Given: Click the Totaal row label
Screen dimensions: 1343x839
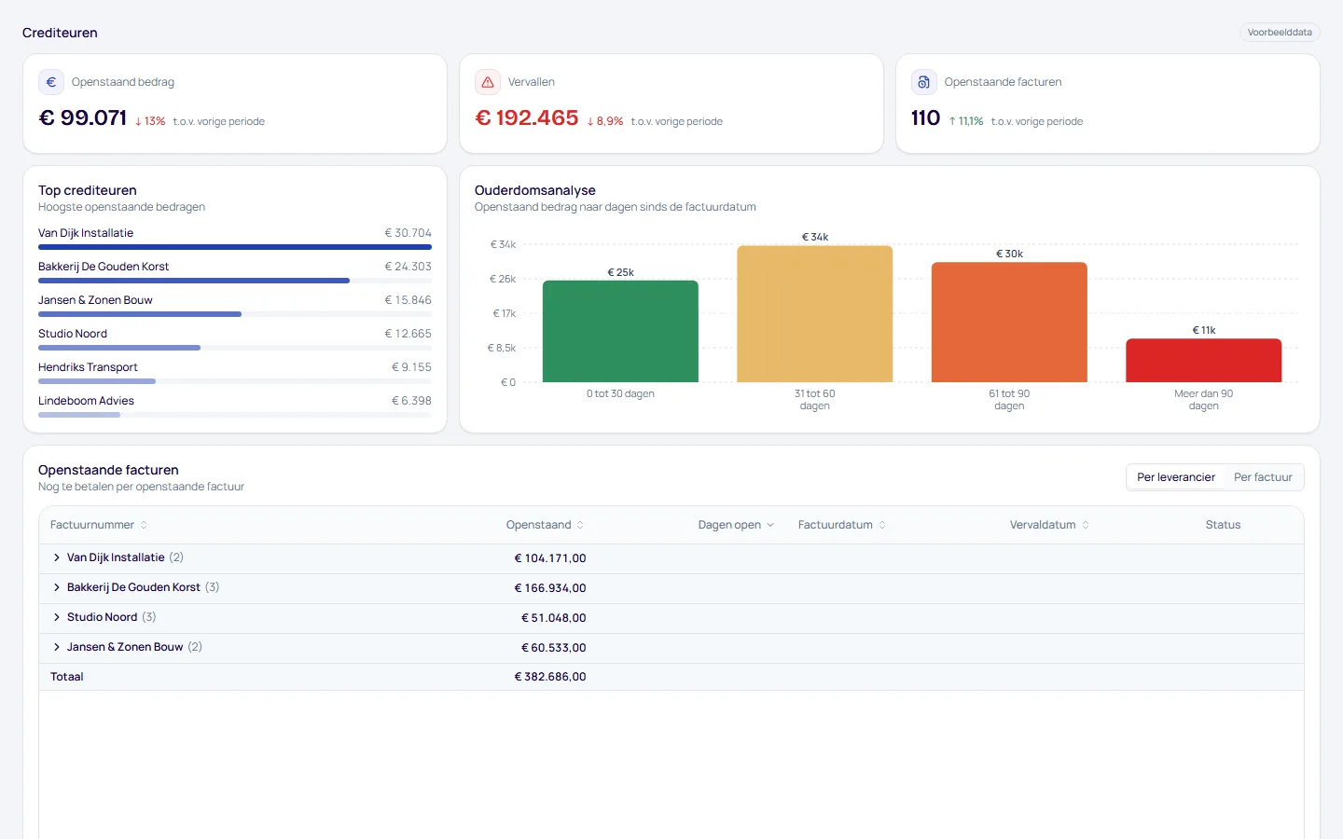Looking at the screenshot, I should [x=67, y=677].
